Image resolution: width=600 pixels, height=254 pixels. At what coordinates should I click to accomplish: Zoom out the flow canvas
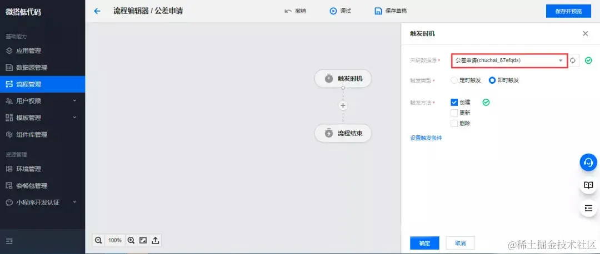click(x=98, y=240)
